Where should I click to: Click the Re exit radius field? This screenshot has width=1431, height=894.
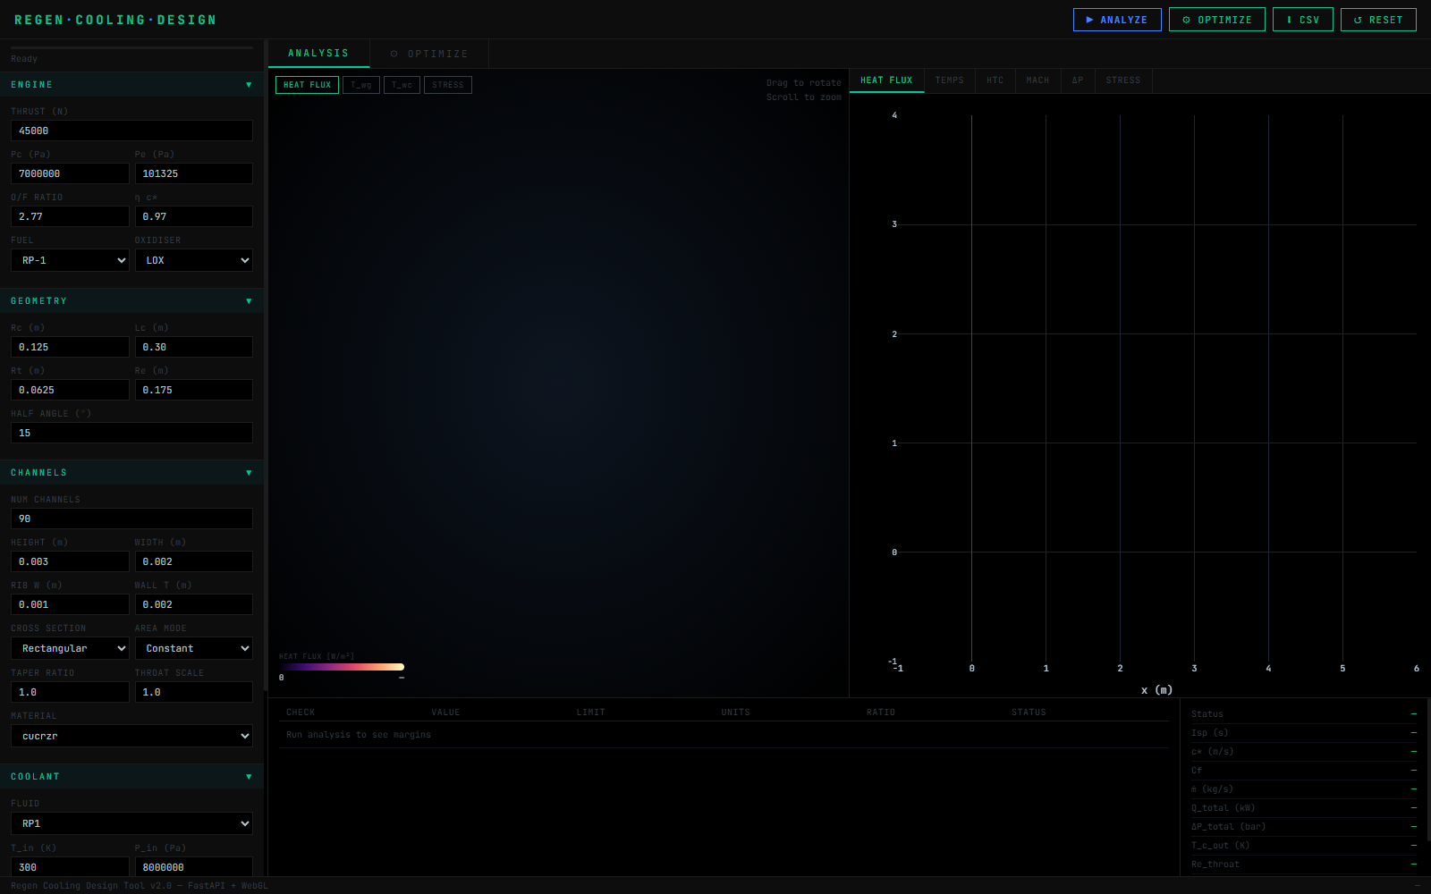click(194, 390)
